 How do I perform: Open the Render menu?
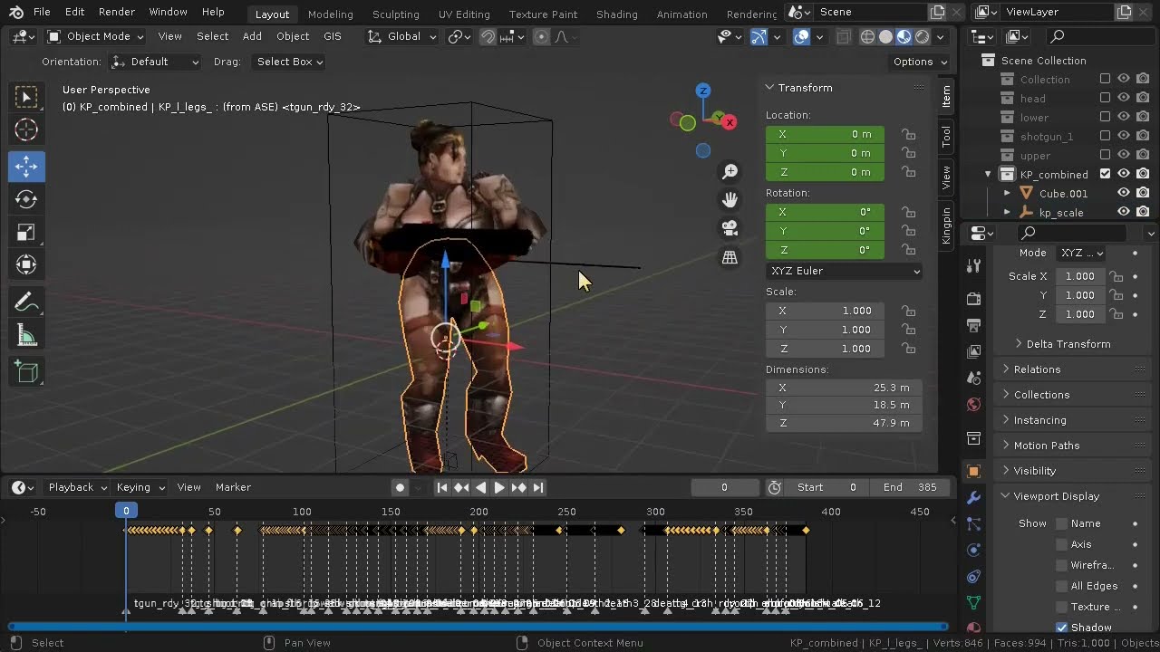click(116, 13)
